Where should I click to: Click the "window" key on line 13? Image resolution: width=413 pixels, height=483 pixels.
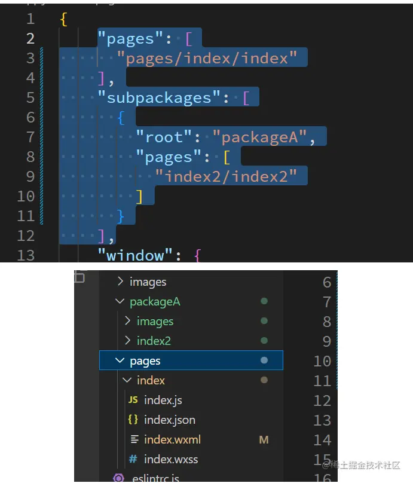coord(135,255)
